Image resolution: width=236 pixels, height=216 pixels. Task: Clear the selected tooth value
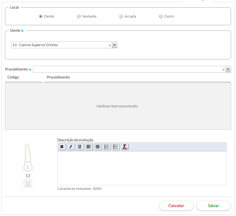(x=110, y=45)
